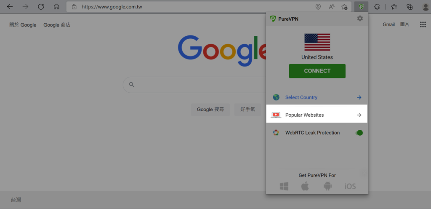Click the WebRTC colorful logo icon
This screenshot has height=209, width=431.
[x=276, y=133]
